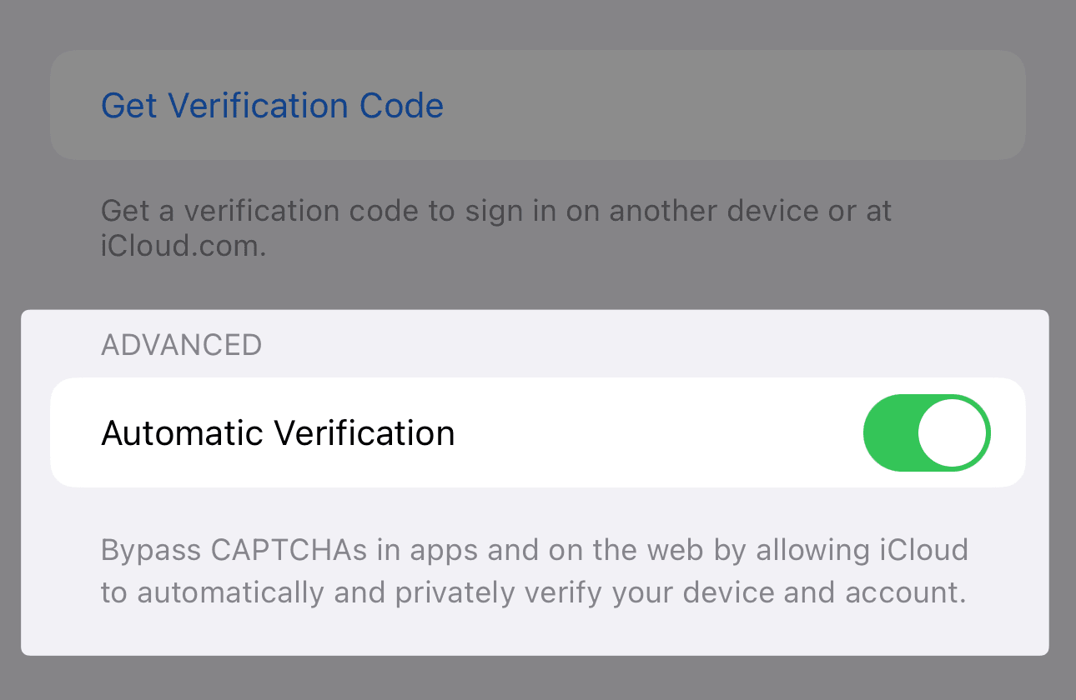
Task: Click the verification code description text
Action: pos(495,227)
